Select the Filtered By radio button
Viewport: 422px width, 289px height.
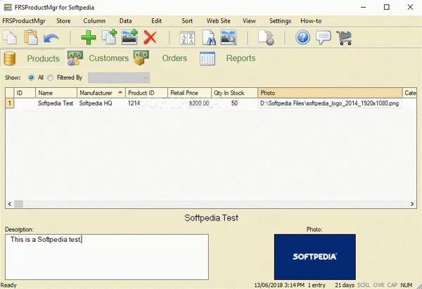point(51,78)
